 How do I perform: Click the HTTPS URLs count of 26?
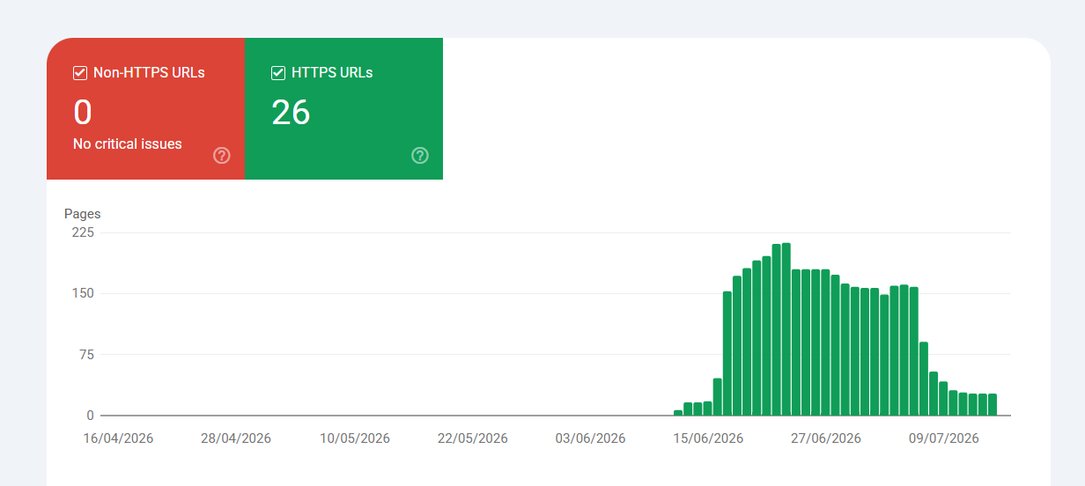pyautogui.click(x=291, y=113)
